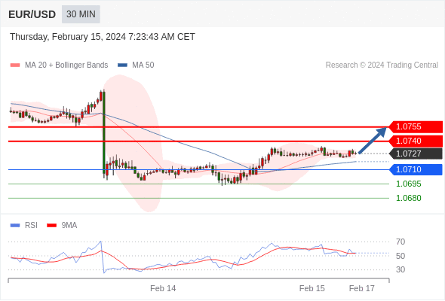Click the Feb 15 date axis label
Screen dimensions: 445x301
tap(312, 288)
